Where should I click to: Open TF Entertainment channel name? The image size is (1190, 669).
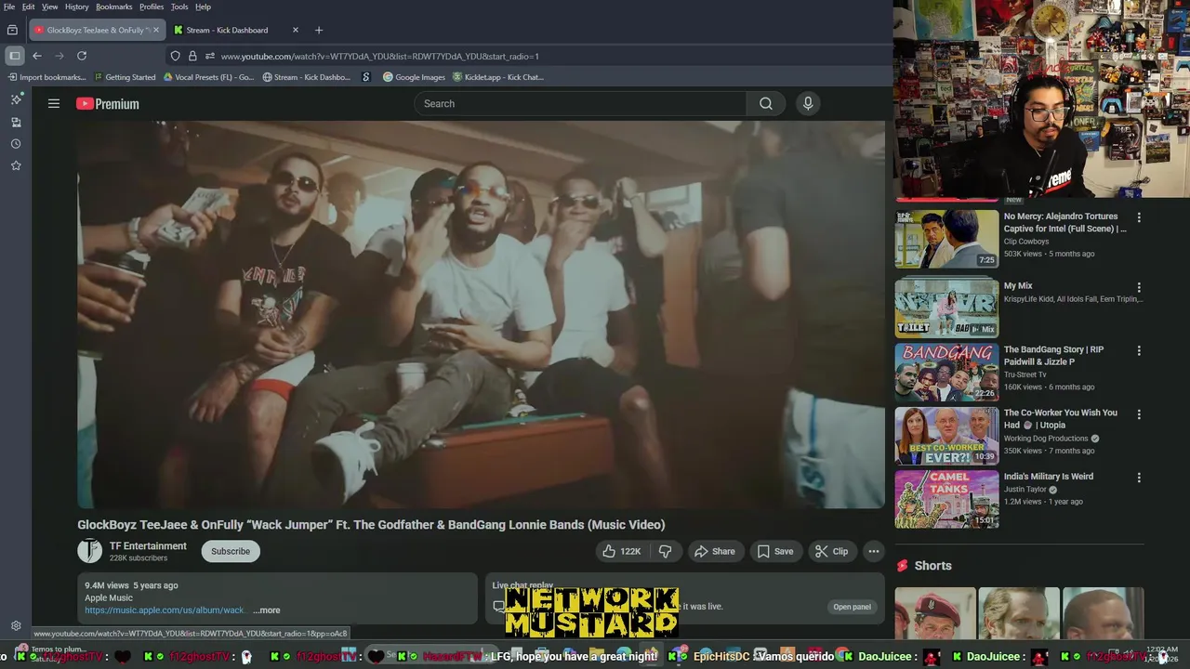click(x=148, y=546)
